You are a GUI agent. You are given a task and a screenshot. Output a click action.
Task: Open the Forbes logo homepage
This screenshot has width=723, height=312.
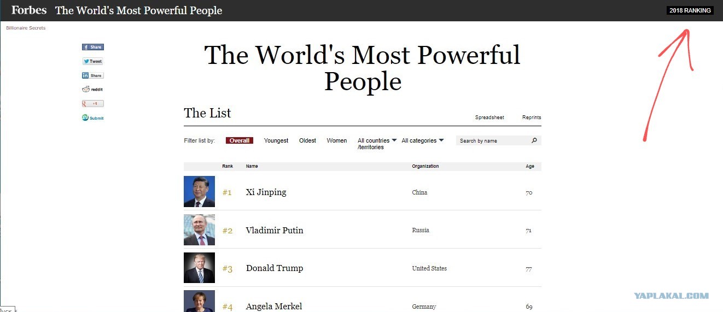pos(29,10)
